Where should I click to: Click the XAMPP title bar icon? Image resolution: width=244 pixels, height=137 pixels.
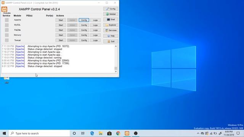click(x=3, y=3)
